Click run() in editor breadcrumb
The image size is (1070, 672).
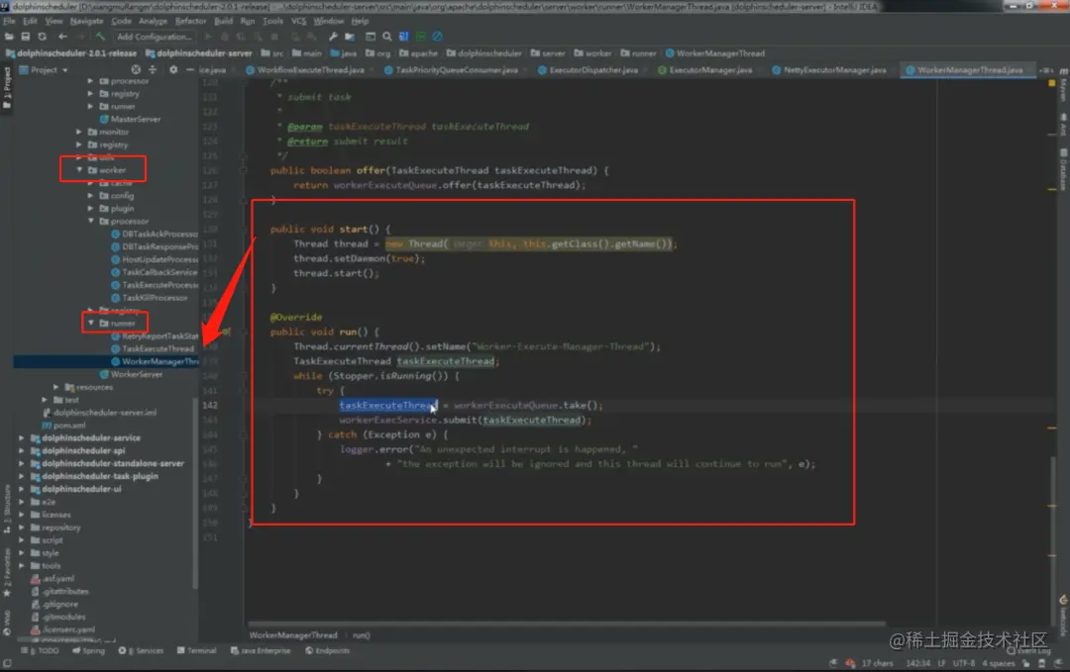[362, 635]
